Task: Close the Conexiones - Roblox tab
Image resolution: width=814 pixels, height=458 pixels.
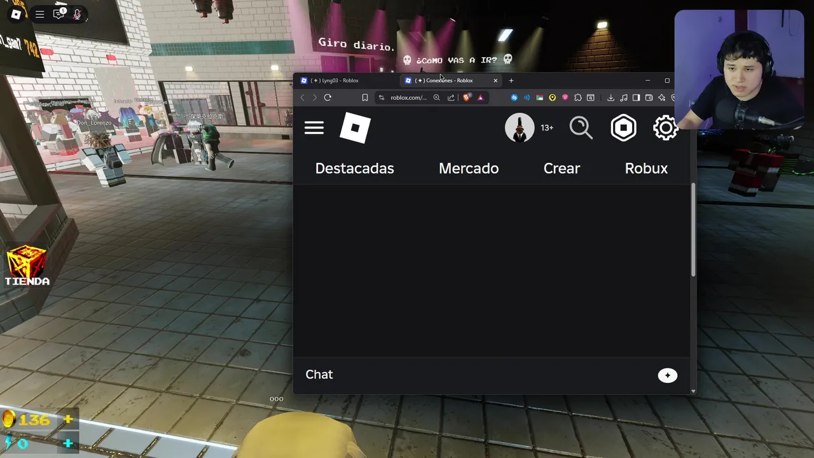Action: tap(495, 81)
